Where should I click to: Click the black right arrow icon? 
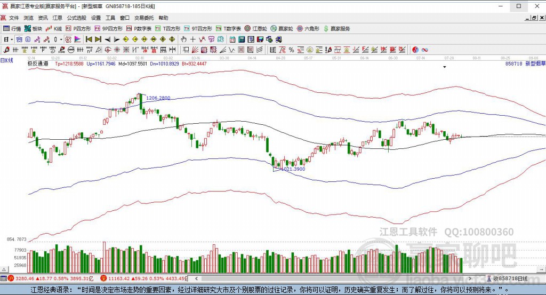[117, 39]
